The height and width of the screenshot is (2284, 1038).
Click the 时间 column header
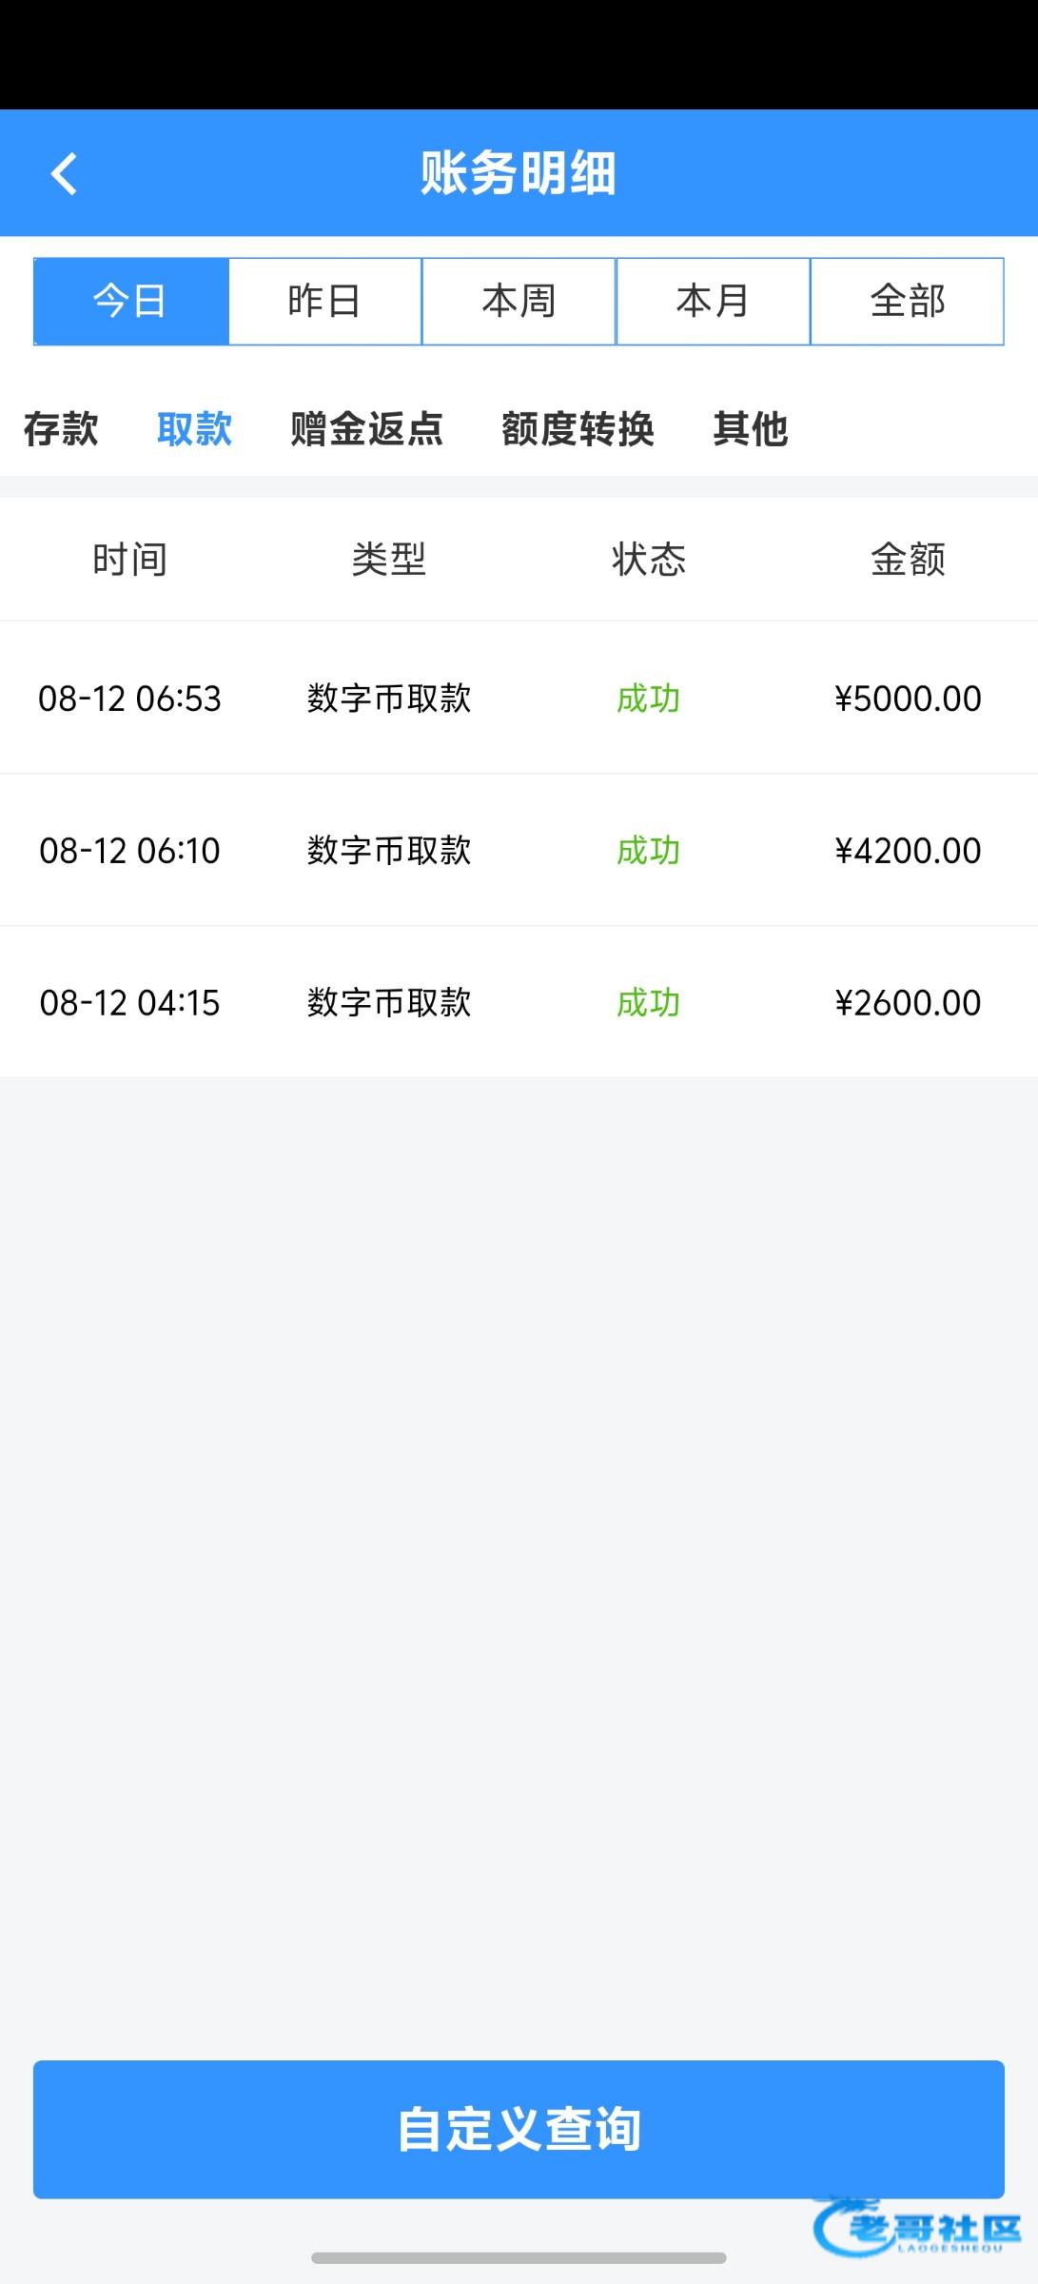click(x=130, y=559)
